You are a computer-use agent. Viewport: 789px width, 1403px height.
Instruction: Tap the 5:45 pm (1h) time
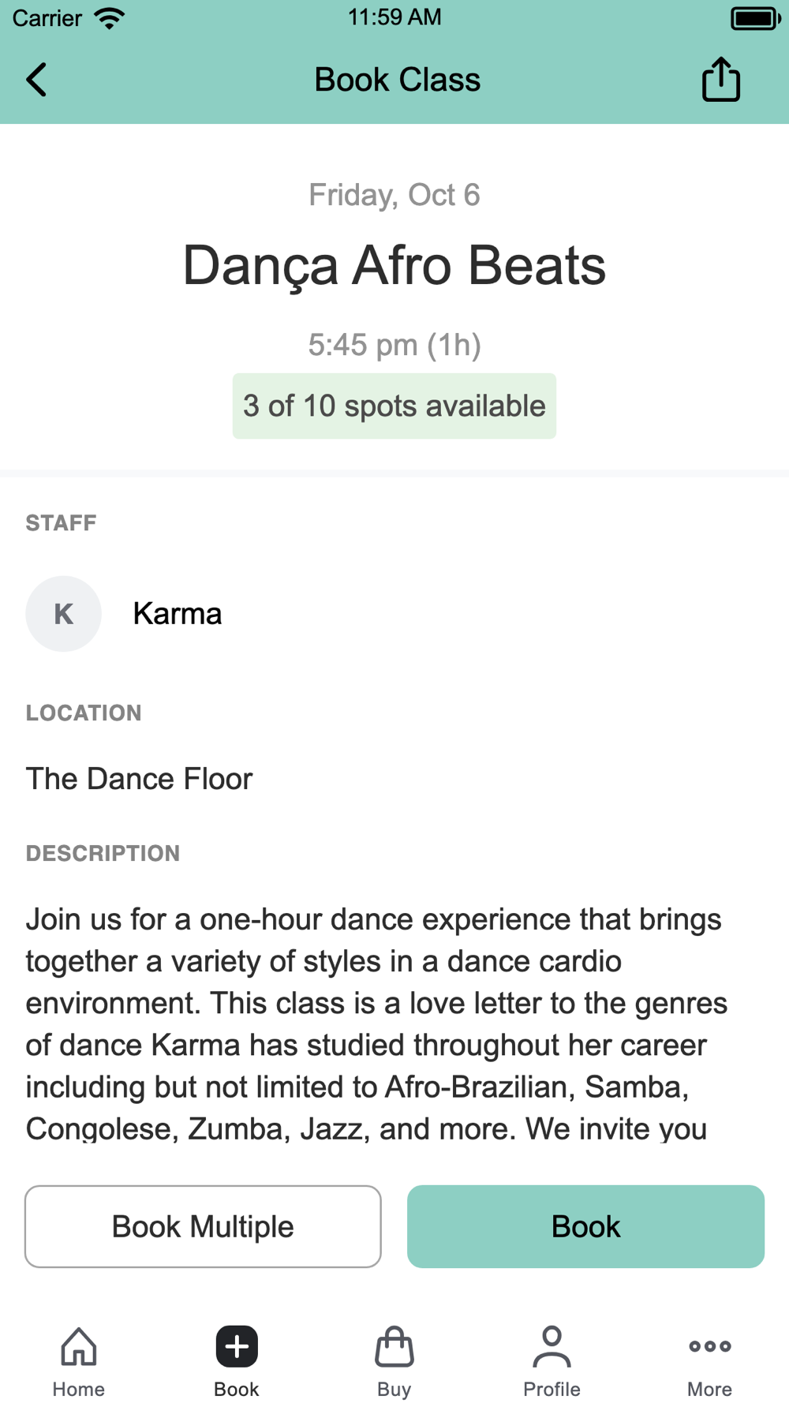click(x=394, y=345)
